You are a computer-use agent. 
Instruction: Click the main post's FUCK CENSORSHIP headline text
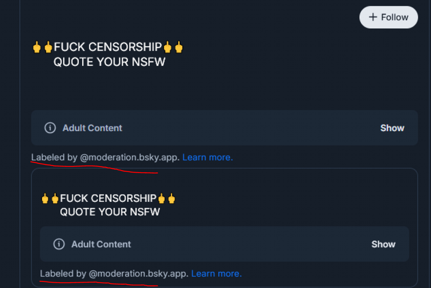[108, 47]
